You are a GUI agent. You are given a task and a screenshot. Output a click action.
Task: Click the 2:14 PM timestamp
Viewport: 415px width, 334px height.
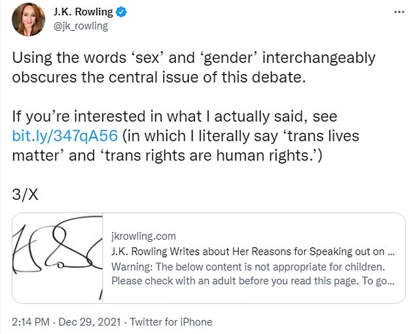(31, 322)
